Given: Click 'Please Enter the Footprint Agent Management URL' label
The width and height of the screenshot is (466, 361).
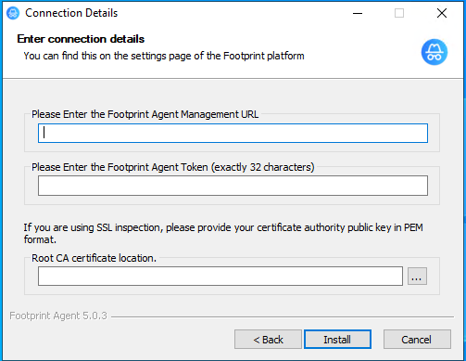Looking at the screenshot, I should pyautogui.click(x=145, y=114).
